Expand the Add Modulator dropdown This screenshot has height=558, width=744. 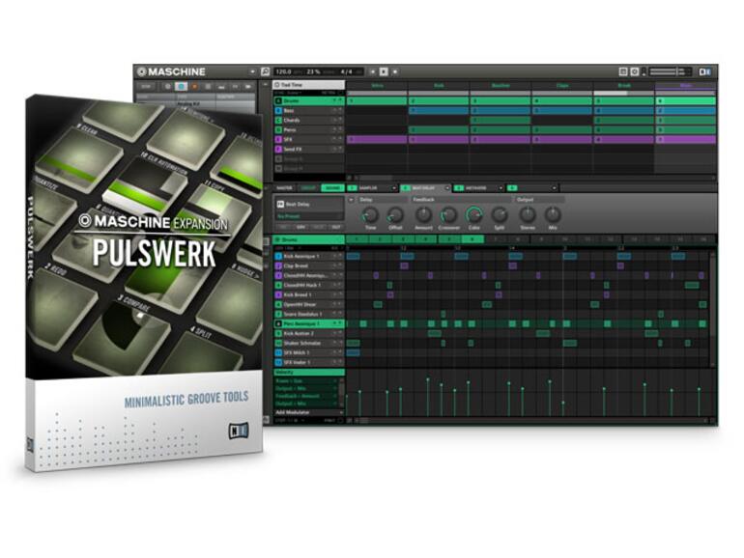coord(341,412)
